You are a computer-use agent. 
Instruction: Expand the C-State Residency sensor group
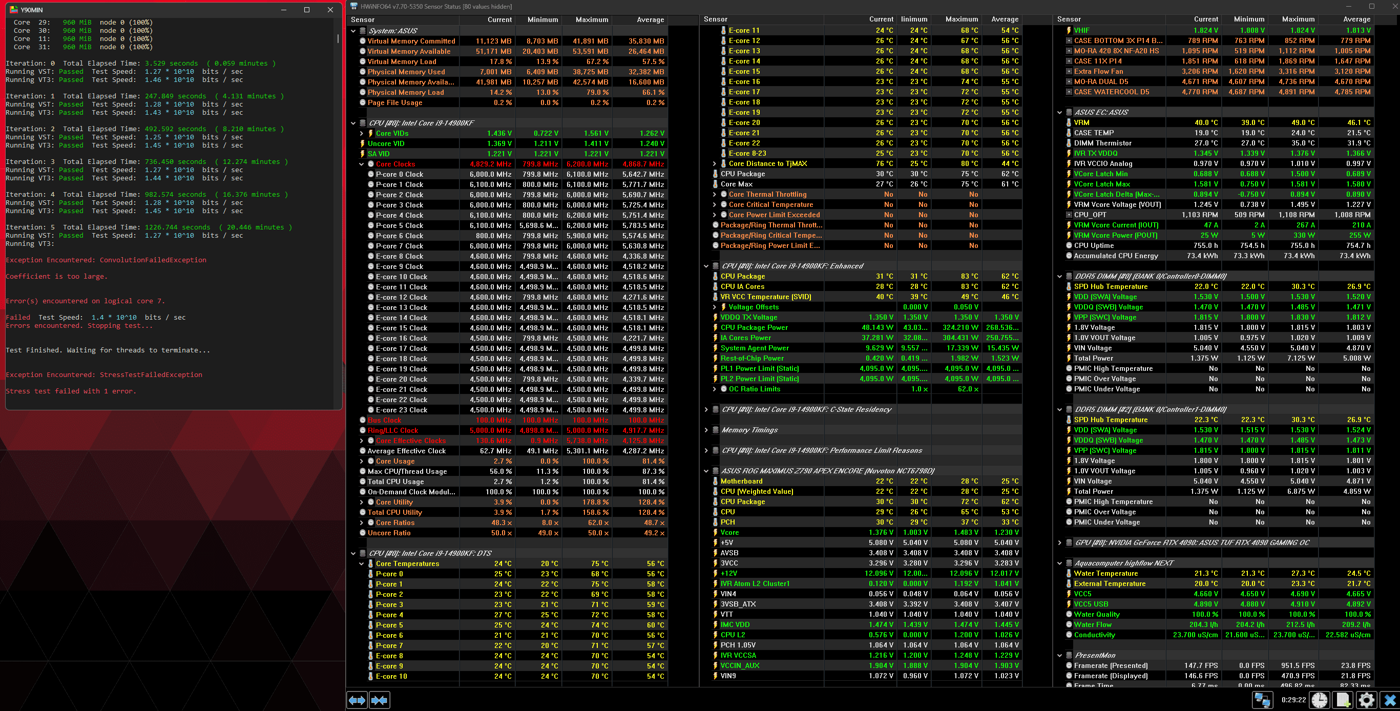point(706,410)
